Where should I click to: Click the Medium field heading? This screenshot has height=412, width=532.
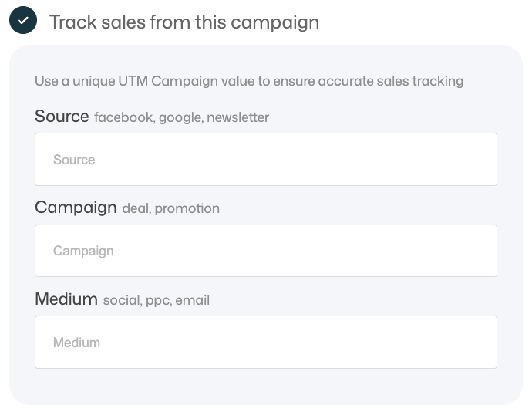(x=66, y=299)
